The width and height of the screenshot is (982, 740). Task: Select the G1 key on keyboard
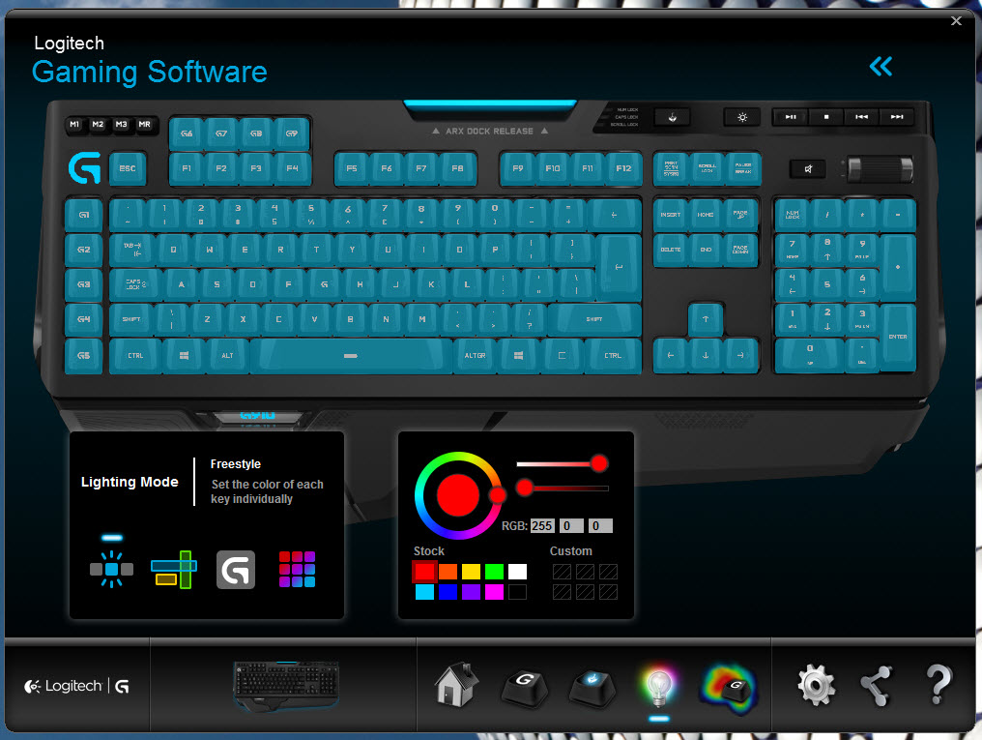pyautogui.click(x=84, y=215)
